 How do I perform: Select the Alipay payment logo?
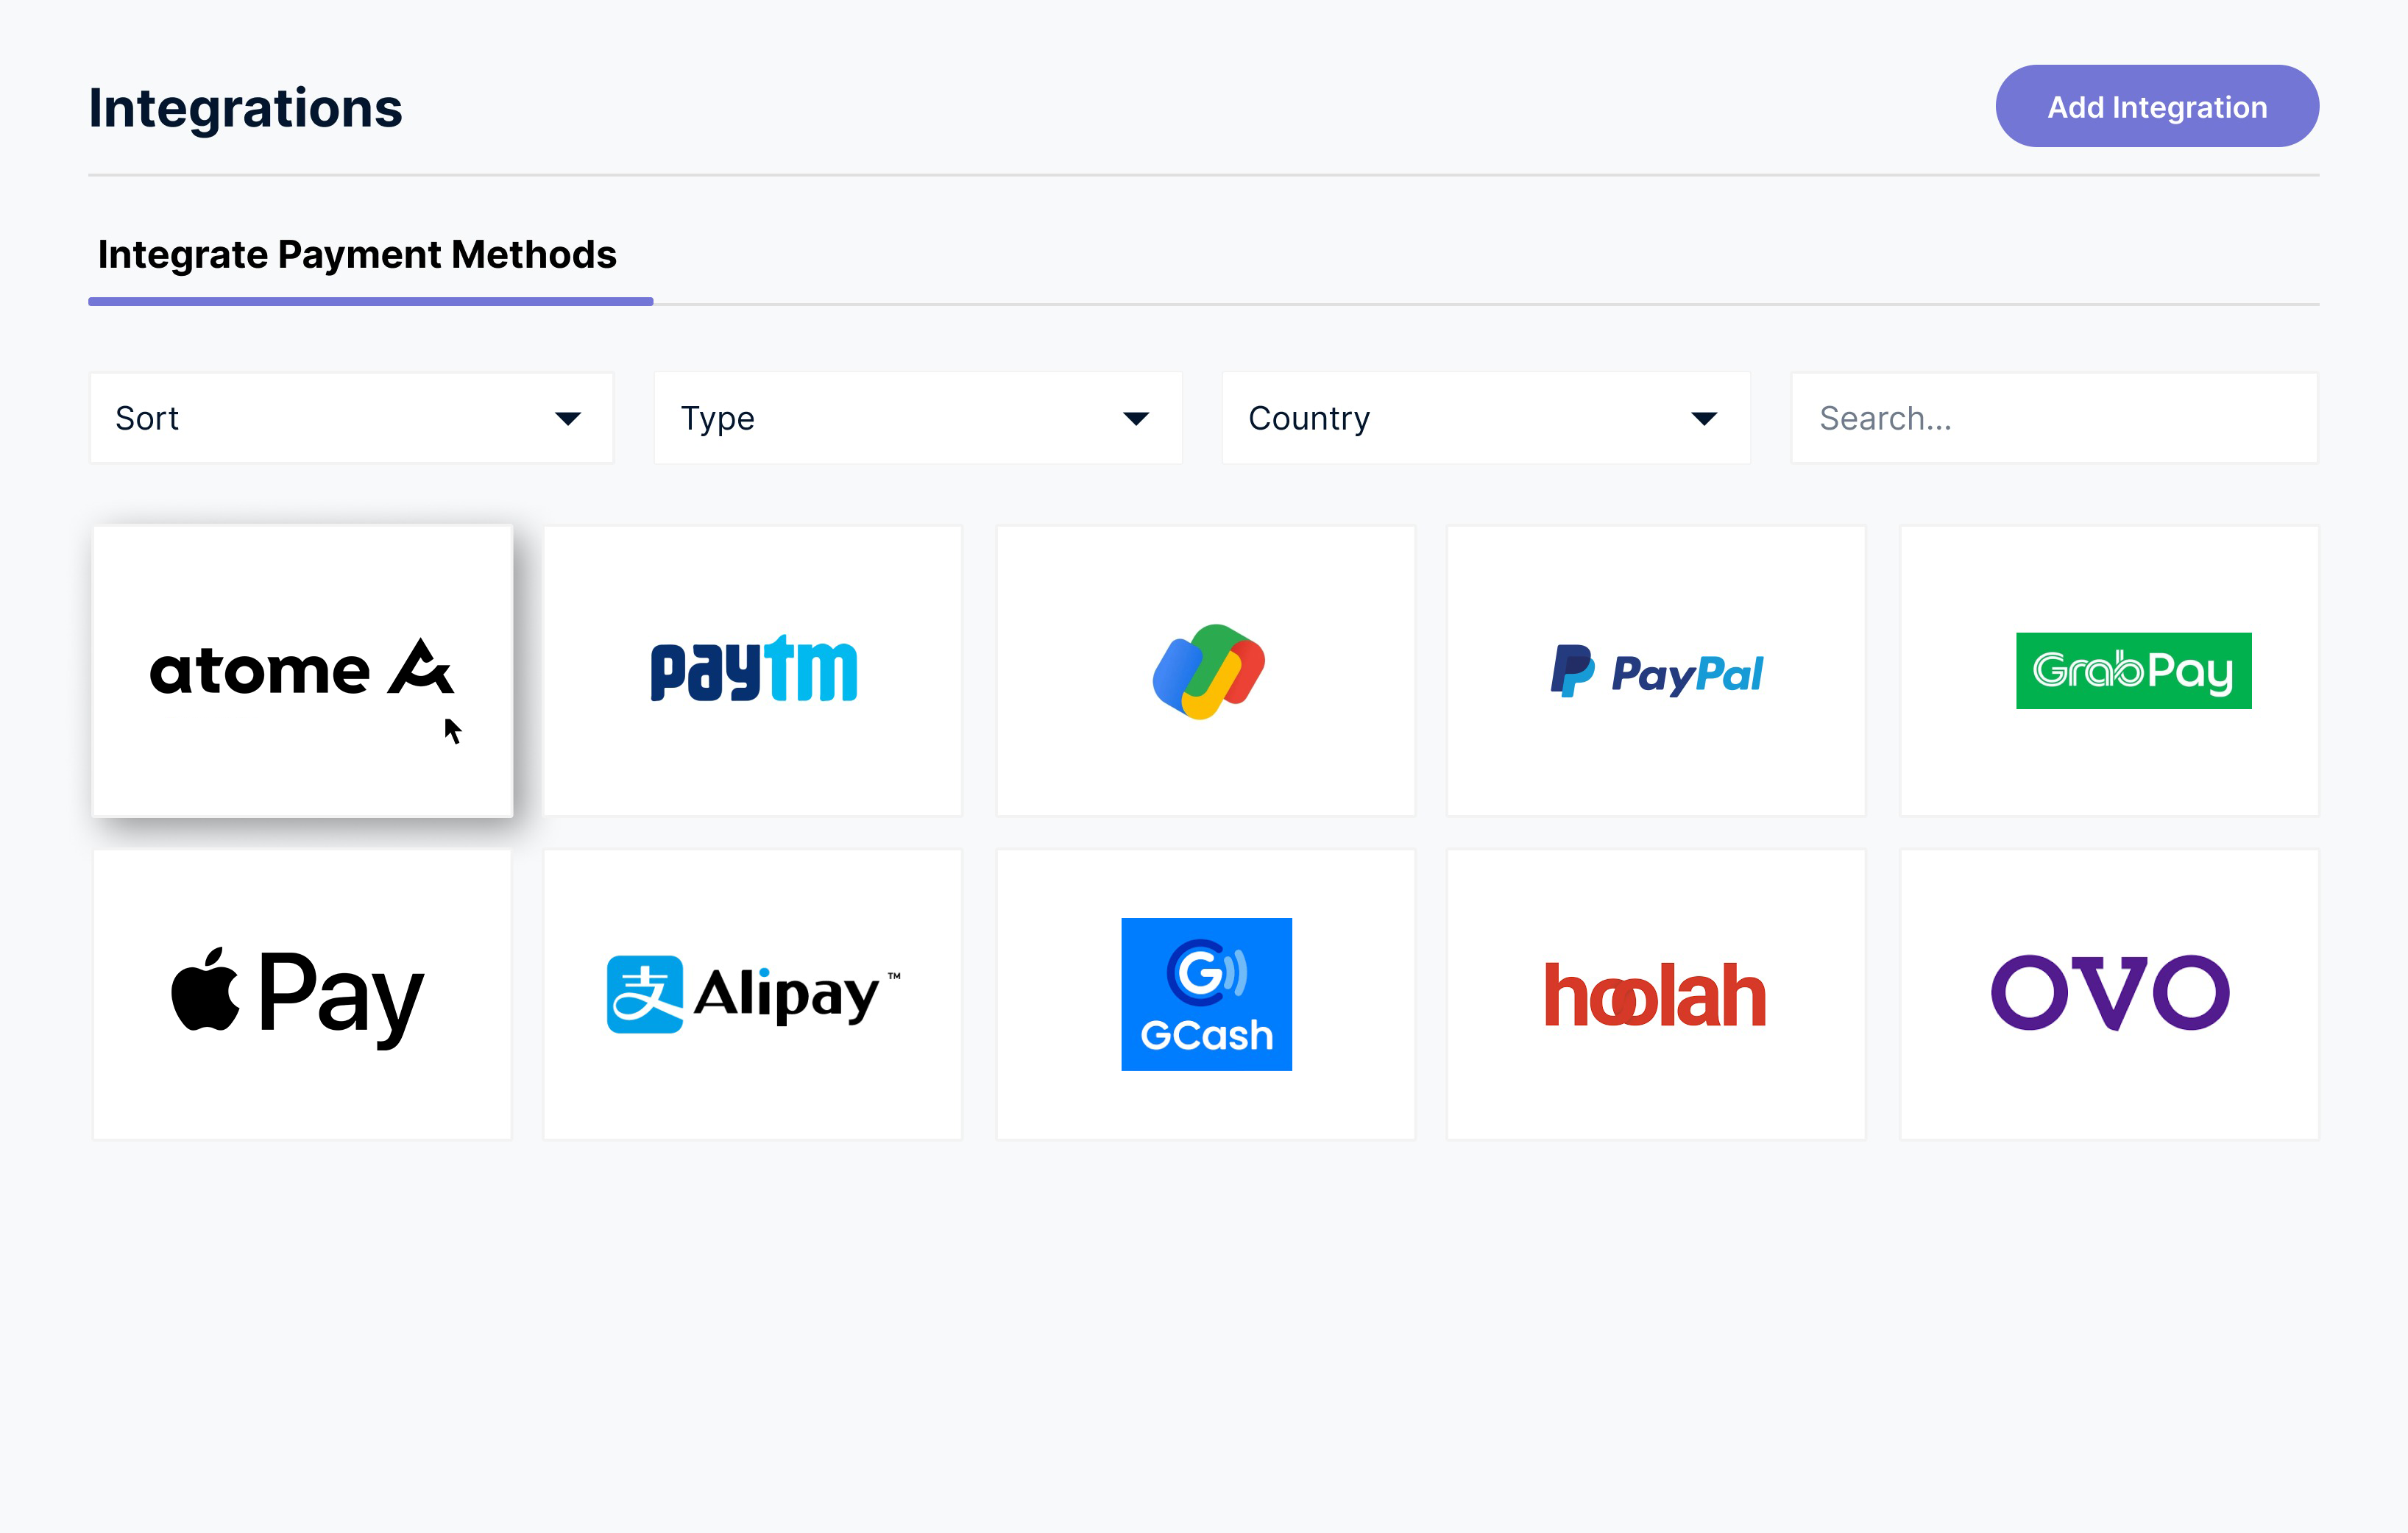753,993
